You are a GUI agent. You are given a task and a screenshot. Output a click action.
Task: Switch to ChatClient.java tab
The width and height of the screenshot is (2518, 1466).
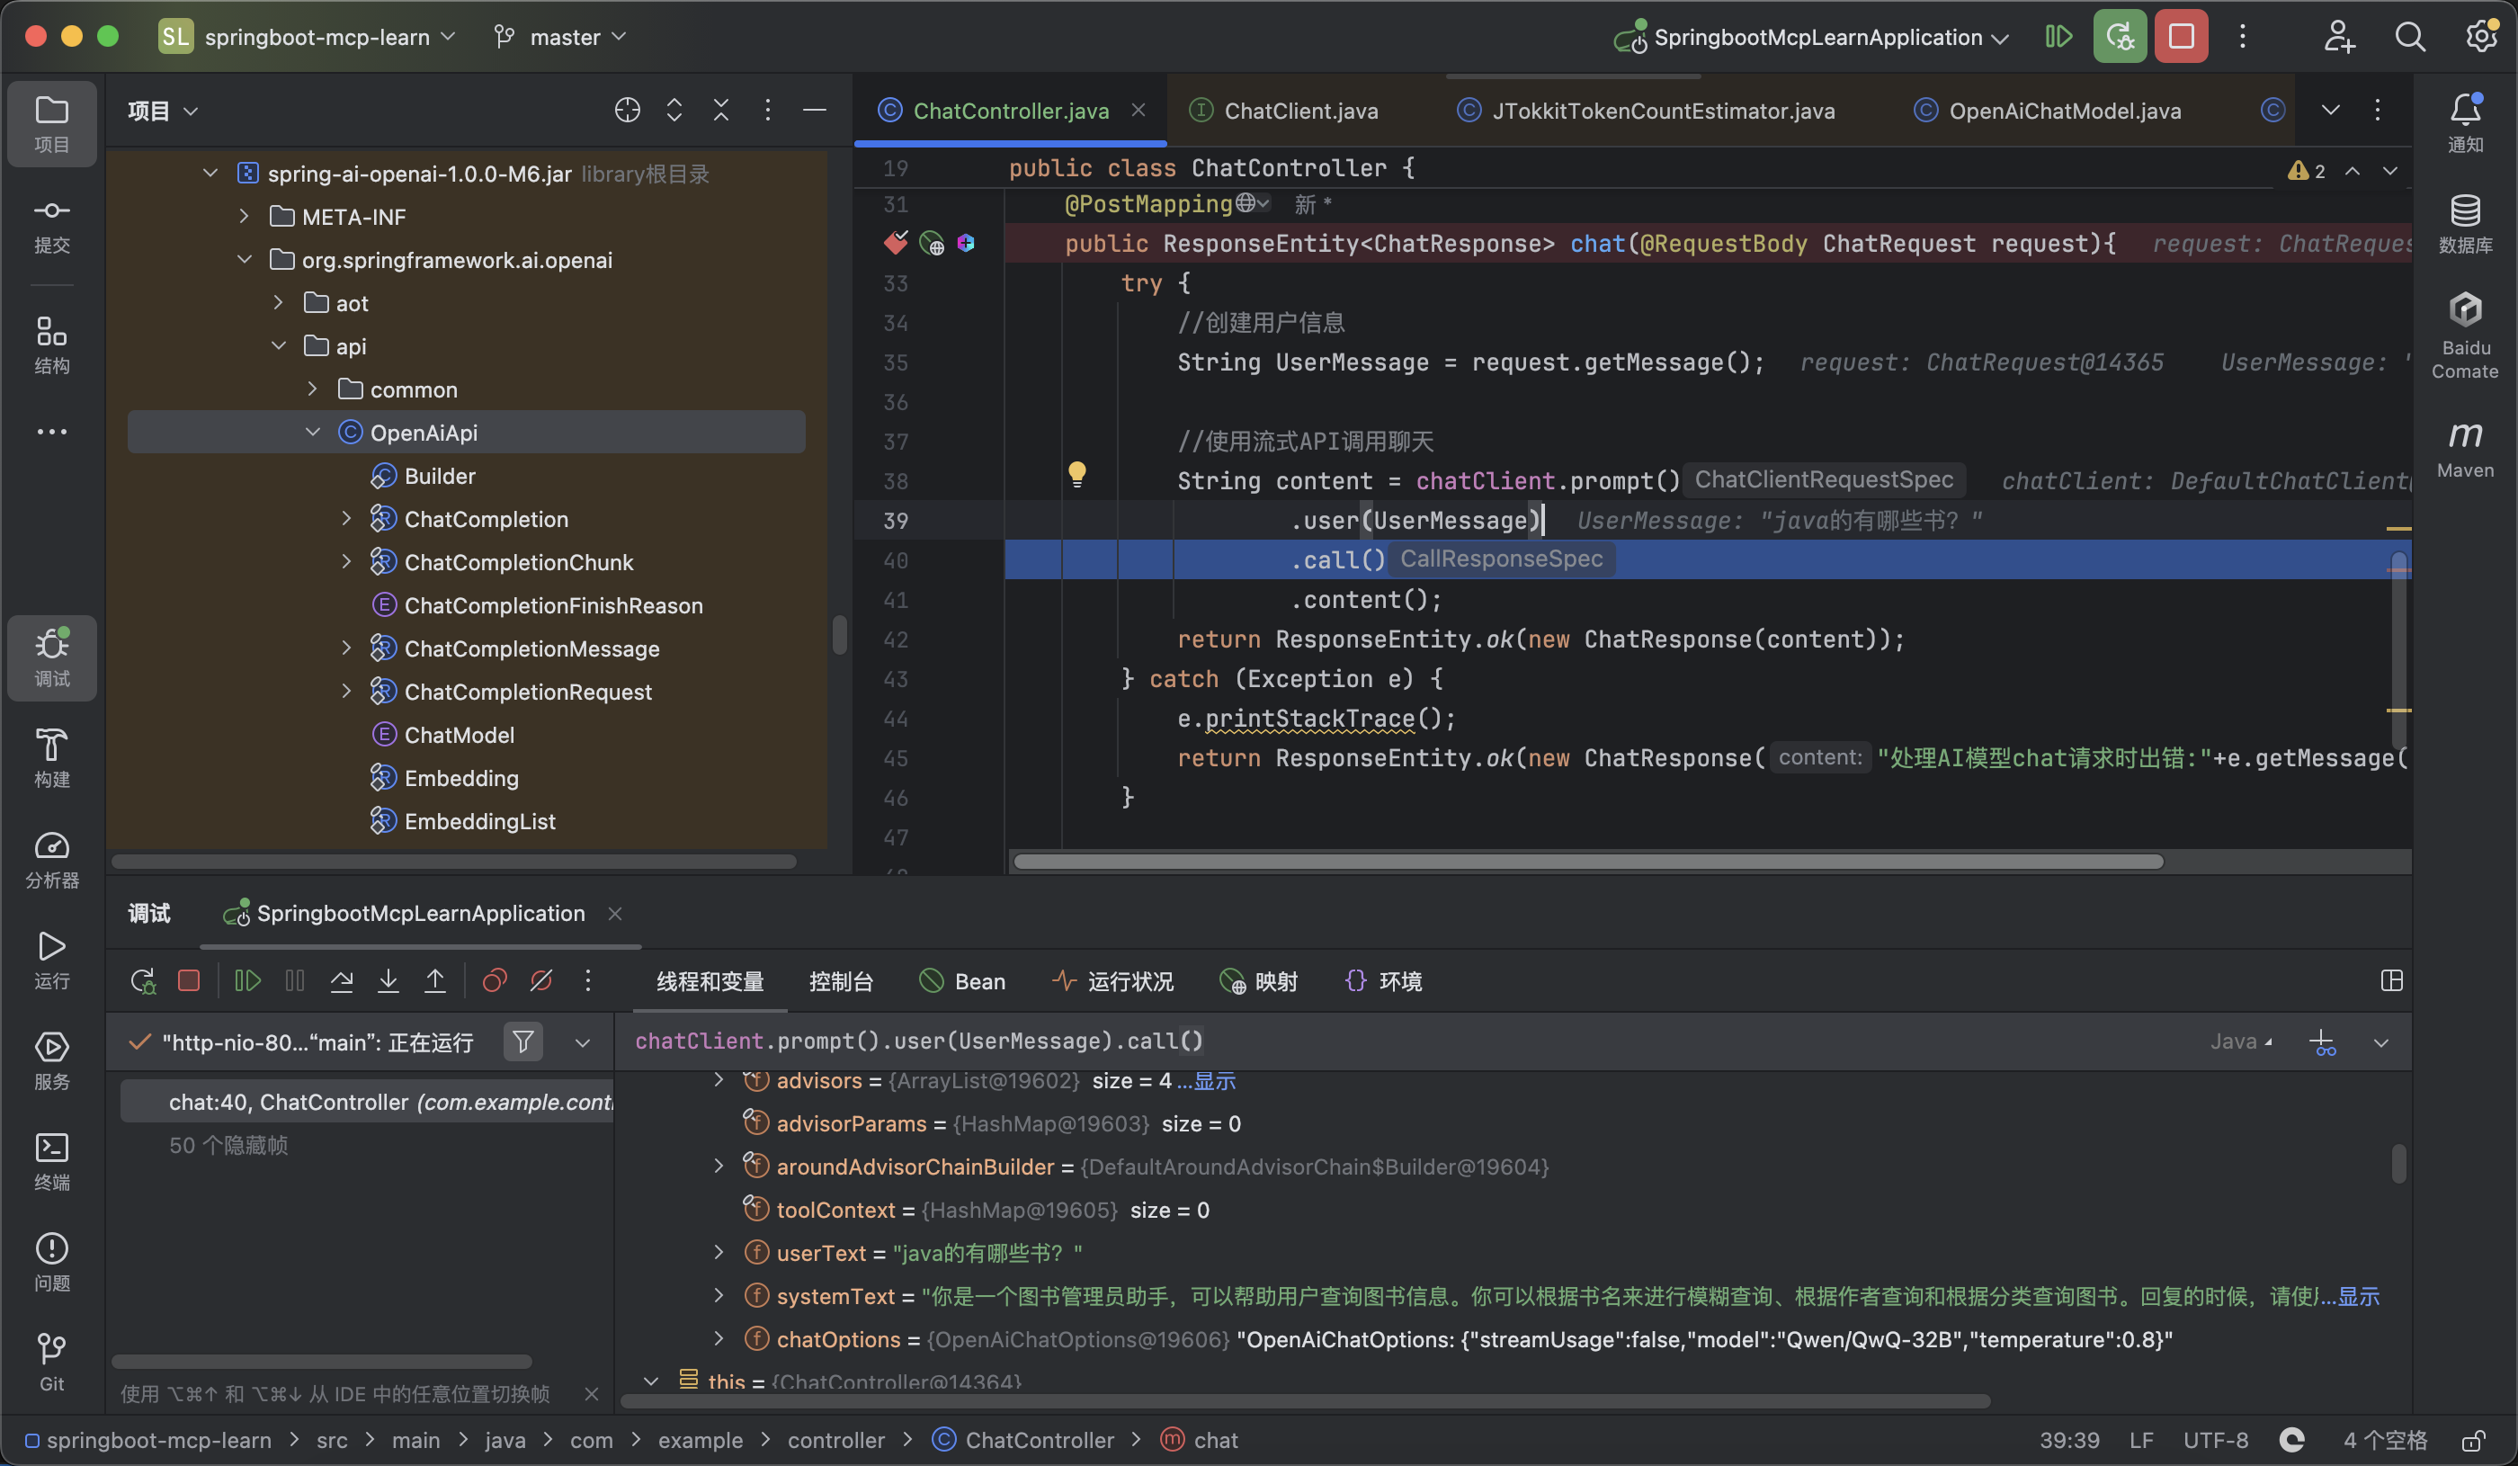1285,111
